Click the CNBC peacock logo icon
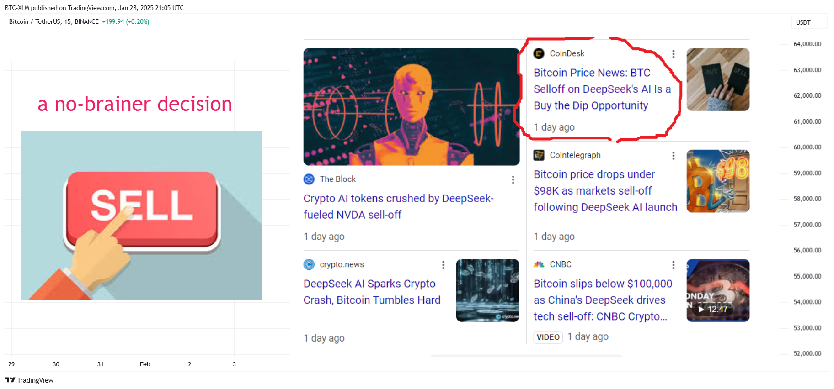The image size is (834, 389). tap(539, 264)
